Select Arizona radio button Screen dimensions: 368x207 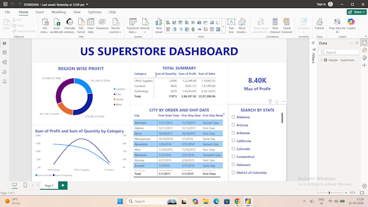(233, 125)
